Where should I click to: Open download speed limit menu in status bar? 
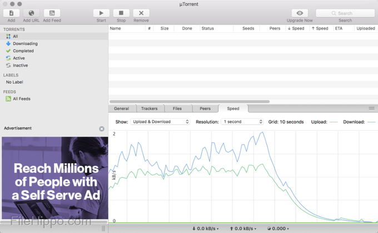click(x=205, y=229)
